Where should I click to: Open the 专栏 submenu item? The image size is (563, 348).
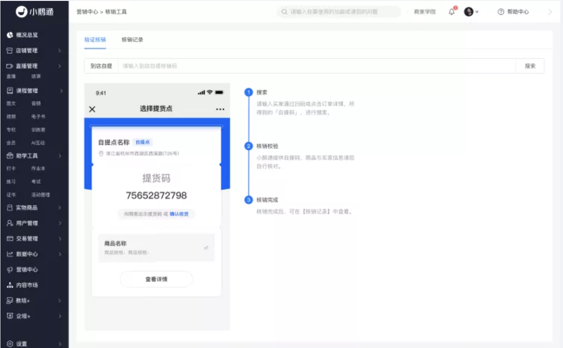(11, 130)
